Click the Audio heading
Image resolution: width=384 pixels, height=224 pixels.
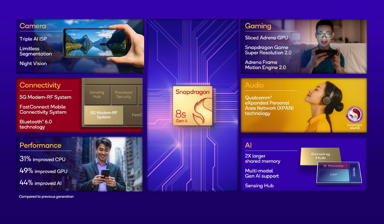click(254, 85)
